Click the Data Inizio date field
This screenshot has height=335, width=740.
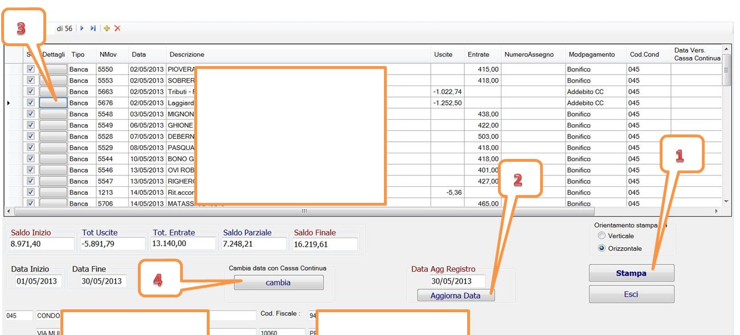(x=35, y=281)
